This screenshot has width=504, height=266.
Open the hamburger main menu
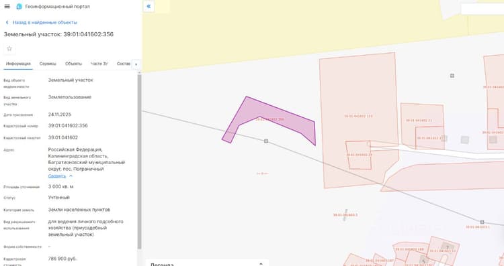(x=7, y=7)
